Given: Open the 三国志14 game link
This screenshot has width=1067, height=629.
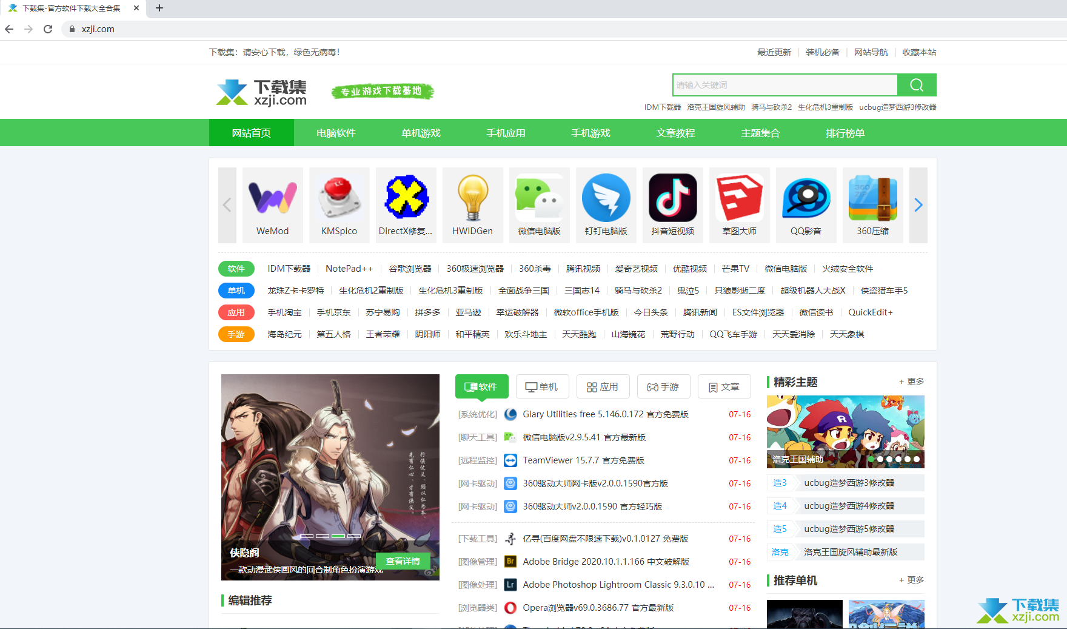Looking at the screenshot, I should coord(582,291).
